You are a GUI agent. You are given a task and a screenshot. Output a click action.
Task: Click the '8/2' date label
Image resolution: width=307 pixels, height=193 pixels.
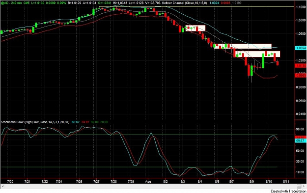[165, 181]
